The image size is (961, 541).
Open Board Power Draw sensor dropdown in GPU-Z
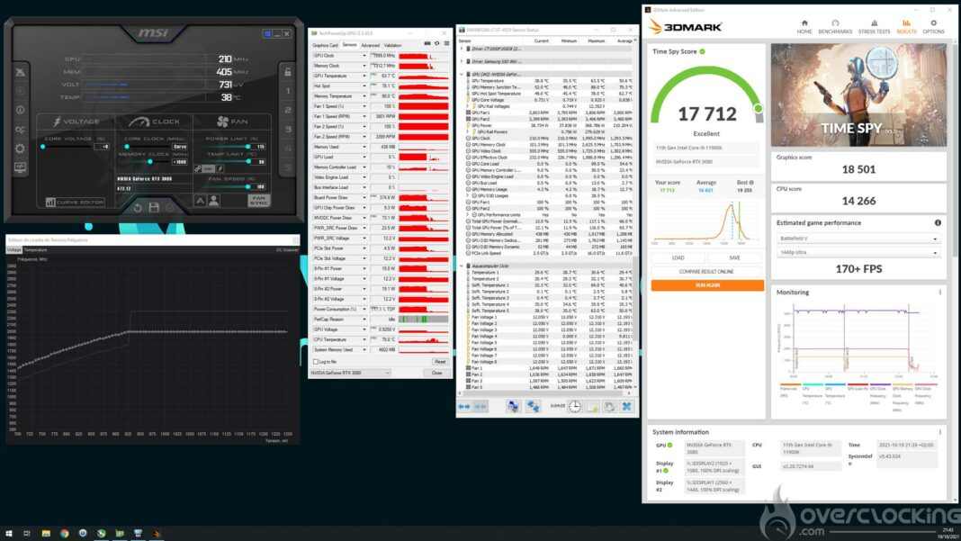[364, 197]
